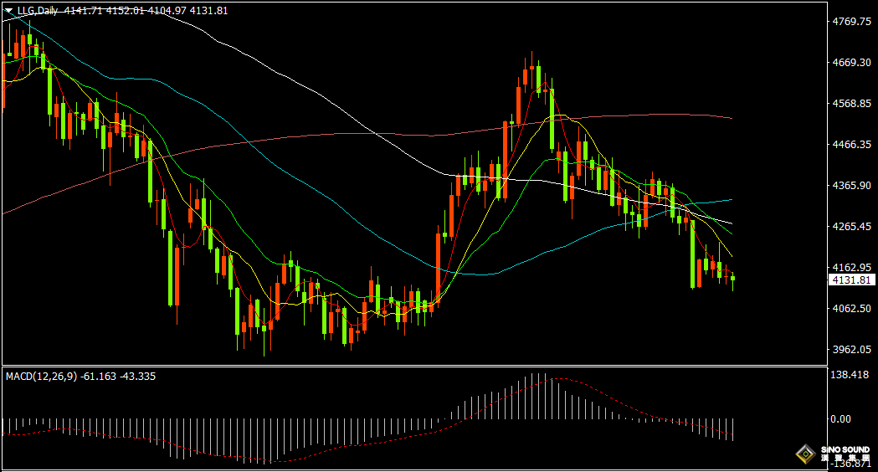The height and width of the screenshot is (472, 878).
Task: Click the 4769.75 price axis label
Action: pos(852,21)
